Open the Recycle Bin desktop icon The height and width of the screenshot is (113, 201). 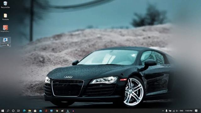pos(5,5)
